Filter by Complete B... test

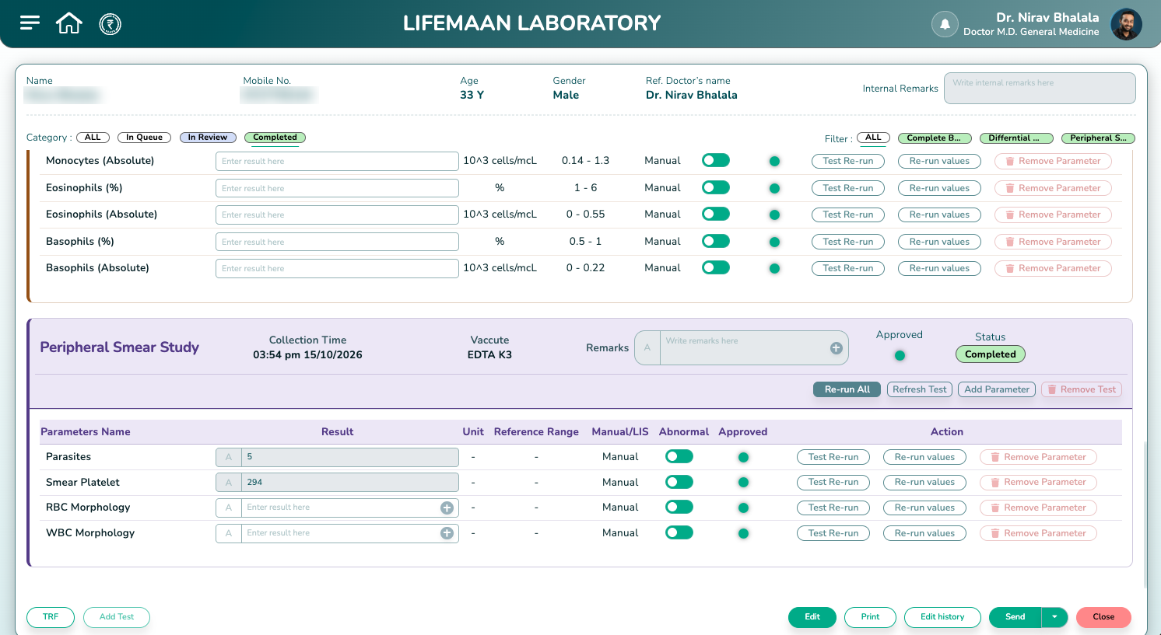click(934, 138)
